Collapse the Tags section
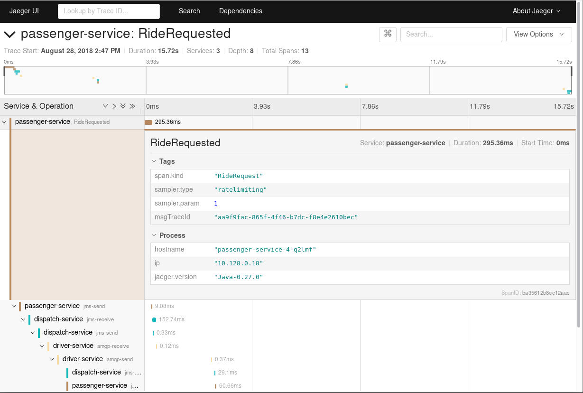The image size is (583, 393). tap(163, 161)
